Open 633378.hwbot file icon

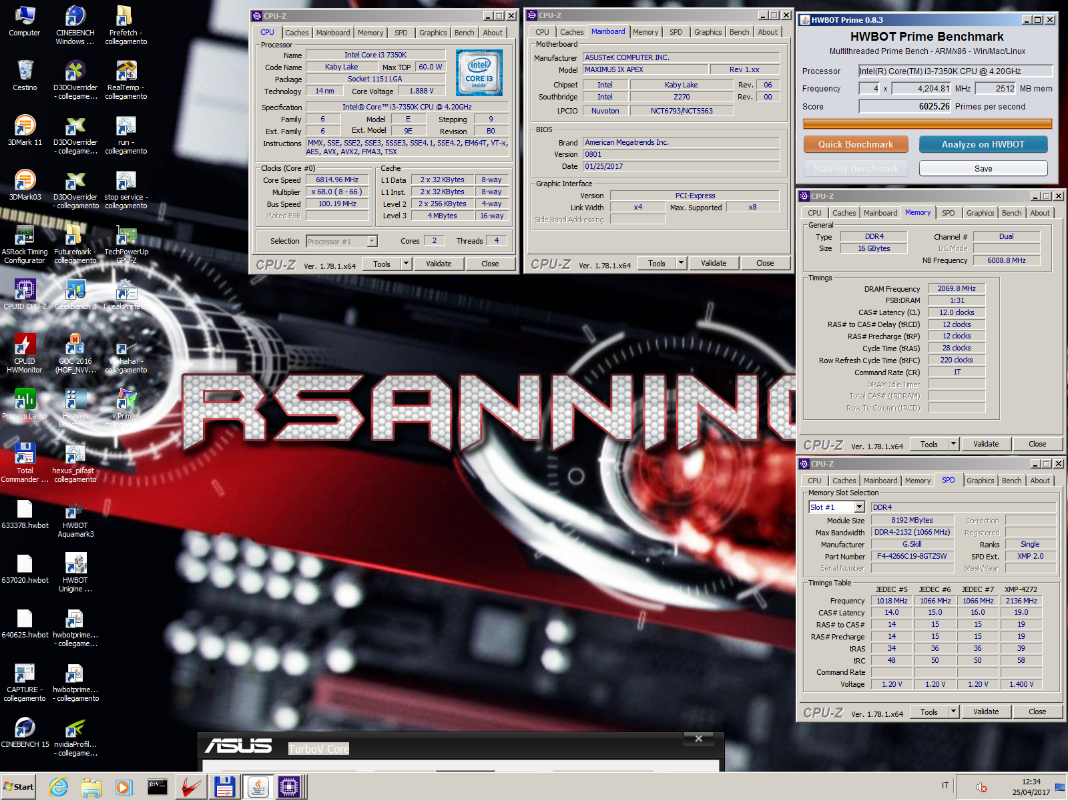pos(25,513)
